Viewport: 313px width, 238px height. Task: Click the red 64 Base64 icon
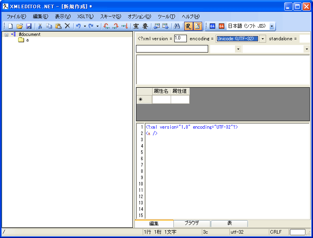point(222,26)
